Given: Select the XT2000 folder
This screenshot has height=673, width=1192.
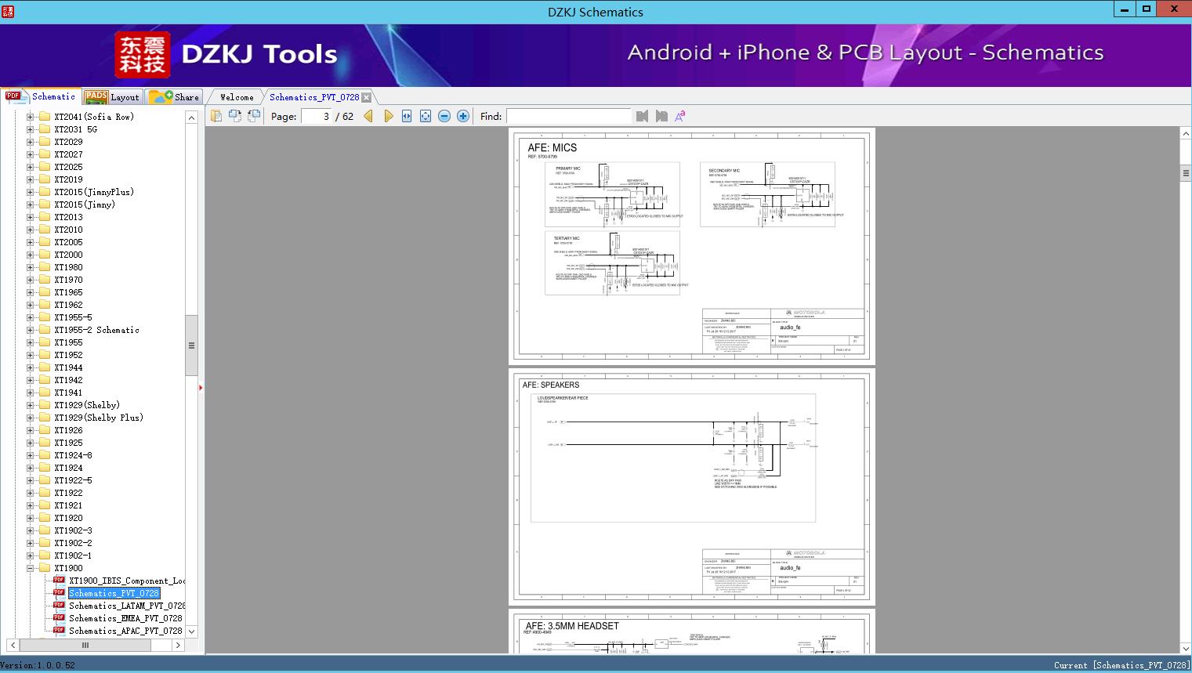Looking at the screenshot, I should (68, 255).
